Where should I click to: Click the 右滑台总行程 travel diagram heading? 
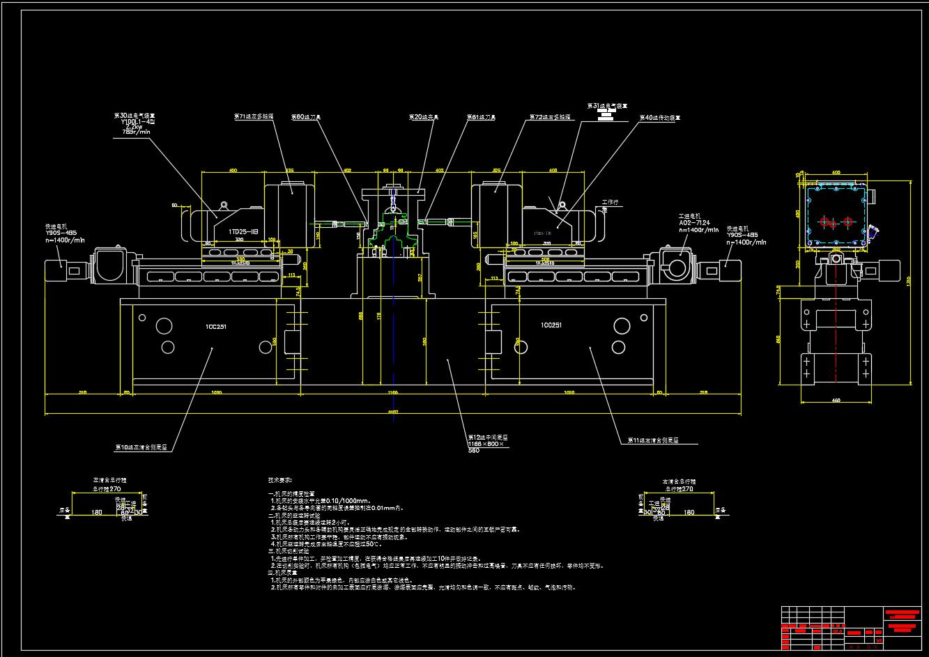click(679, 481)
